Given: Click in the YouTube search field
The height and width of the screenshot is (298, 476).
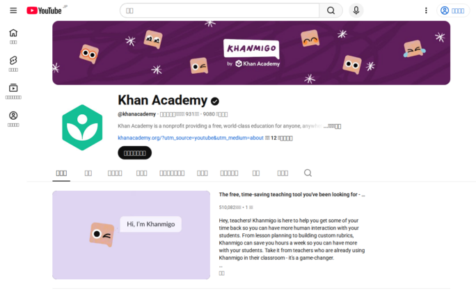Looking at the screenshot, I should click(x=220, y=10).
